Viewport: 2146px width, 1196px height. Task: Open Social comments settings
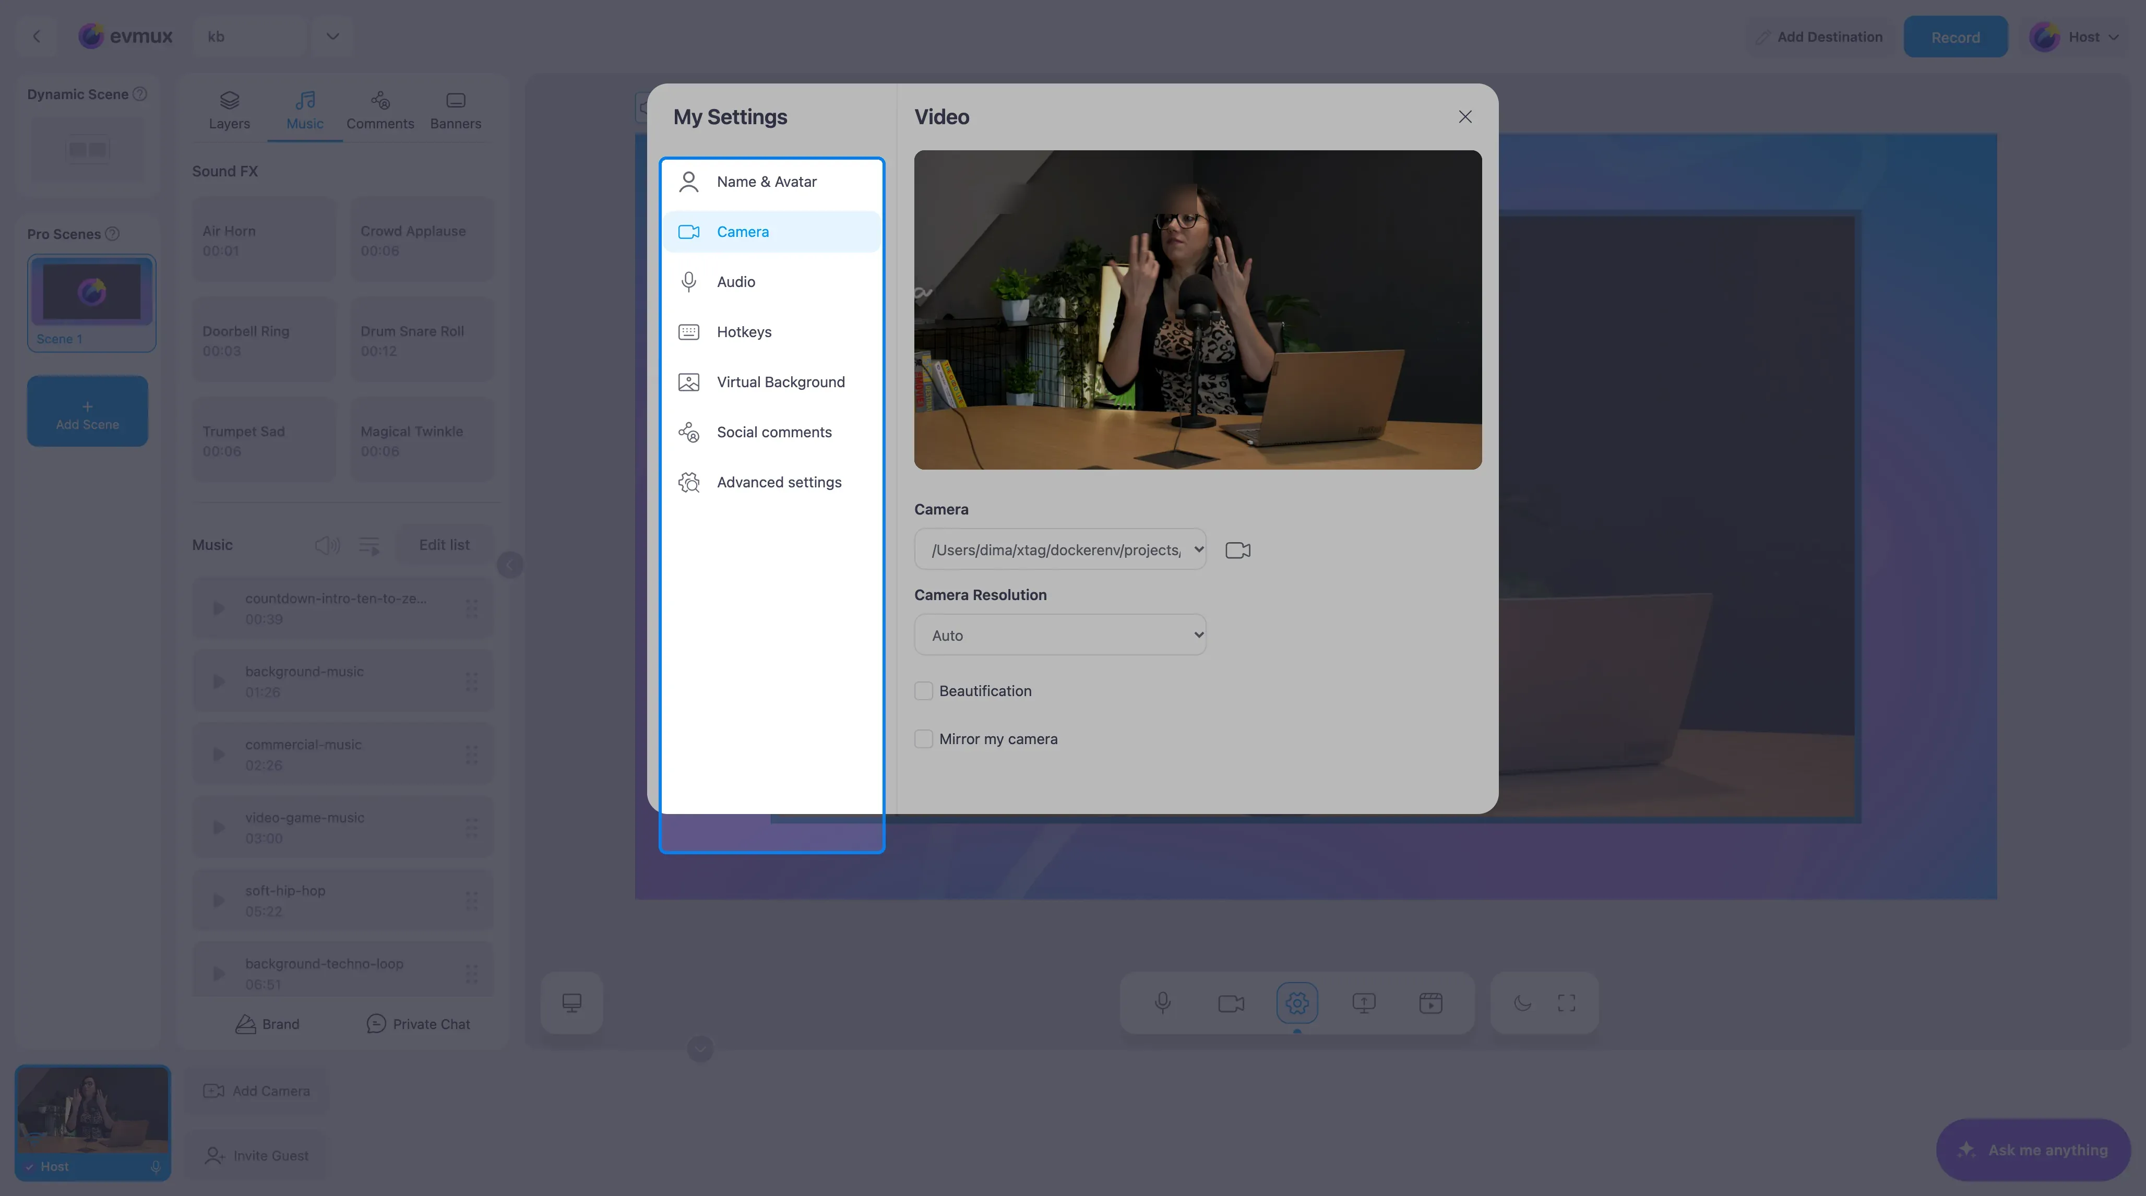click(771, 432)
